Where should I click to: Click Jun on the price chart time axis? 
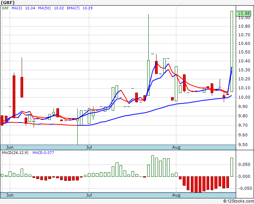pyautogui.click(x=10, y=147)
